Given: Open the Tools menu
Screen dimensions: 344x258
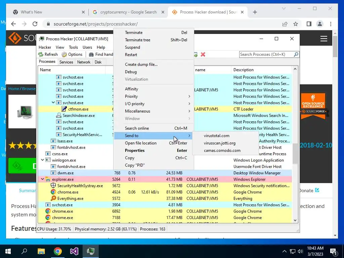Looking at the screenshot, I should pyautogui.click(x=73, y=47).
